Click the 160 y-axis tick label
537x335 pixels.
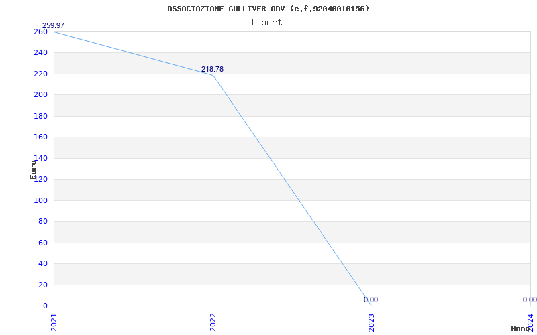(40, 137)
